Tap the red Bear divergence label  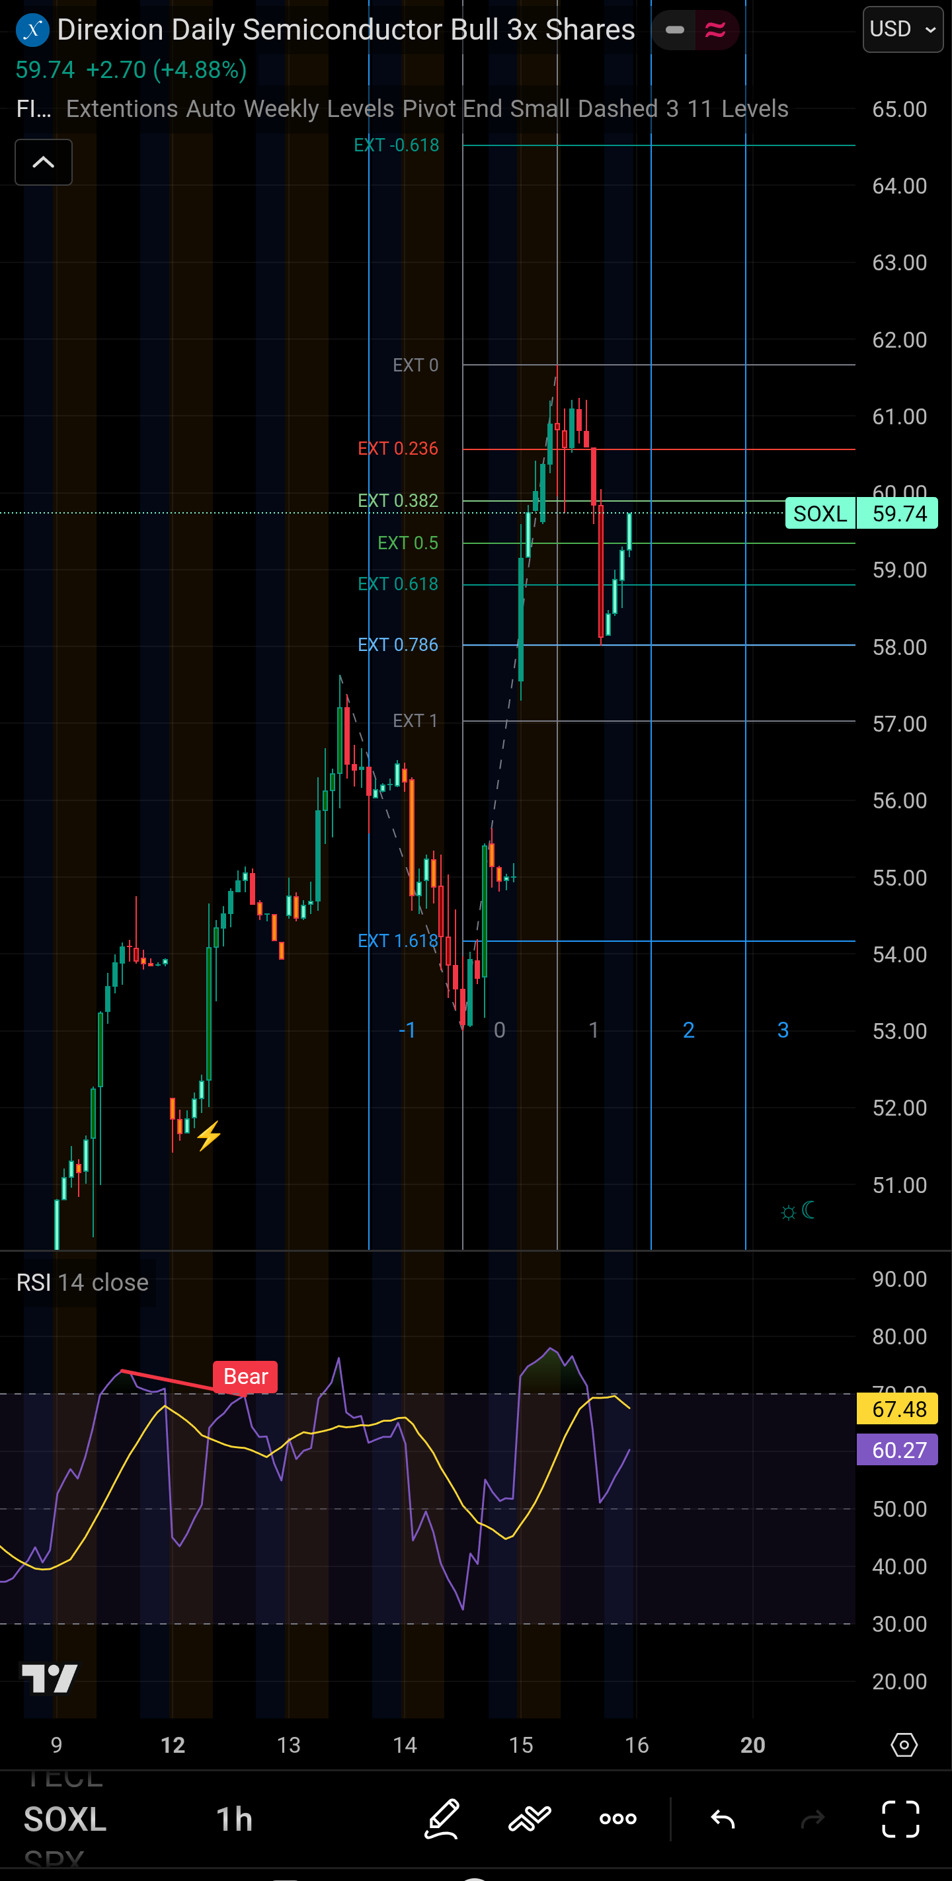(245, 1377)
